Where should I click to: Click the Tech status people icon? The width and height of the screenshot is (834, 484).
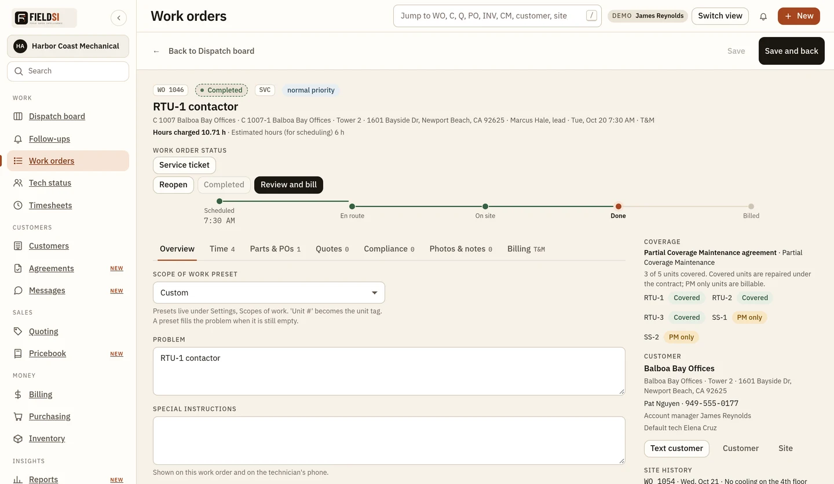point(18,183)
